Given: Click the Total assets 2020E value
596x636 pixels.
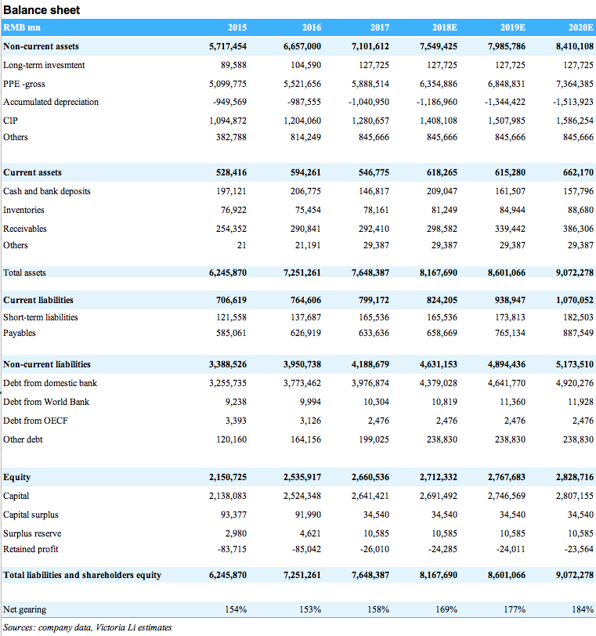Looking at the screenshot, I should pos(573,273).
